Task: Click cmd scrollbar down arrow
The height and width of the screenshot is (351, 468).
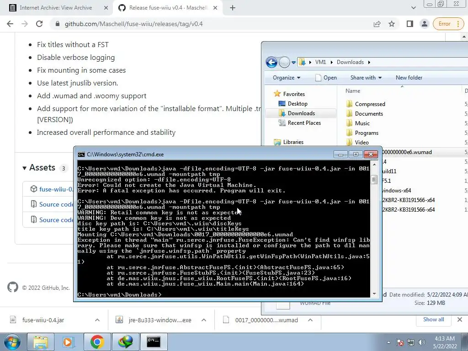Action: coord(374,294)
